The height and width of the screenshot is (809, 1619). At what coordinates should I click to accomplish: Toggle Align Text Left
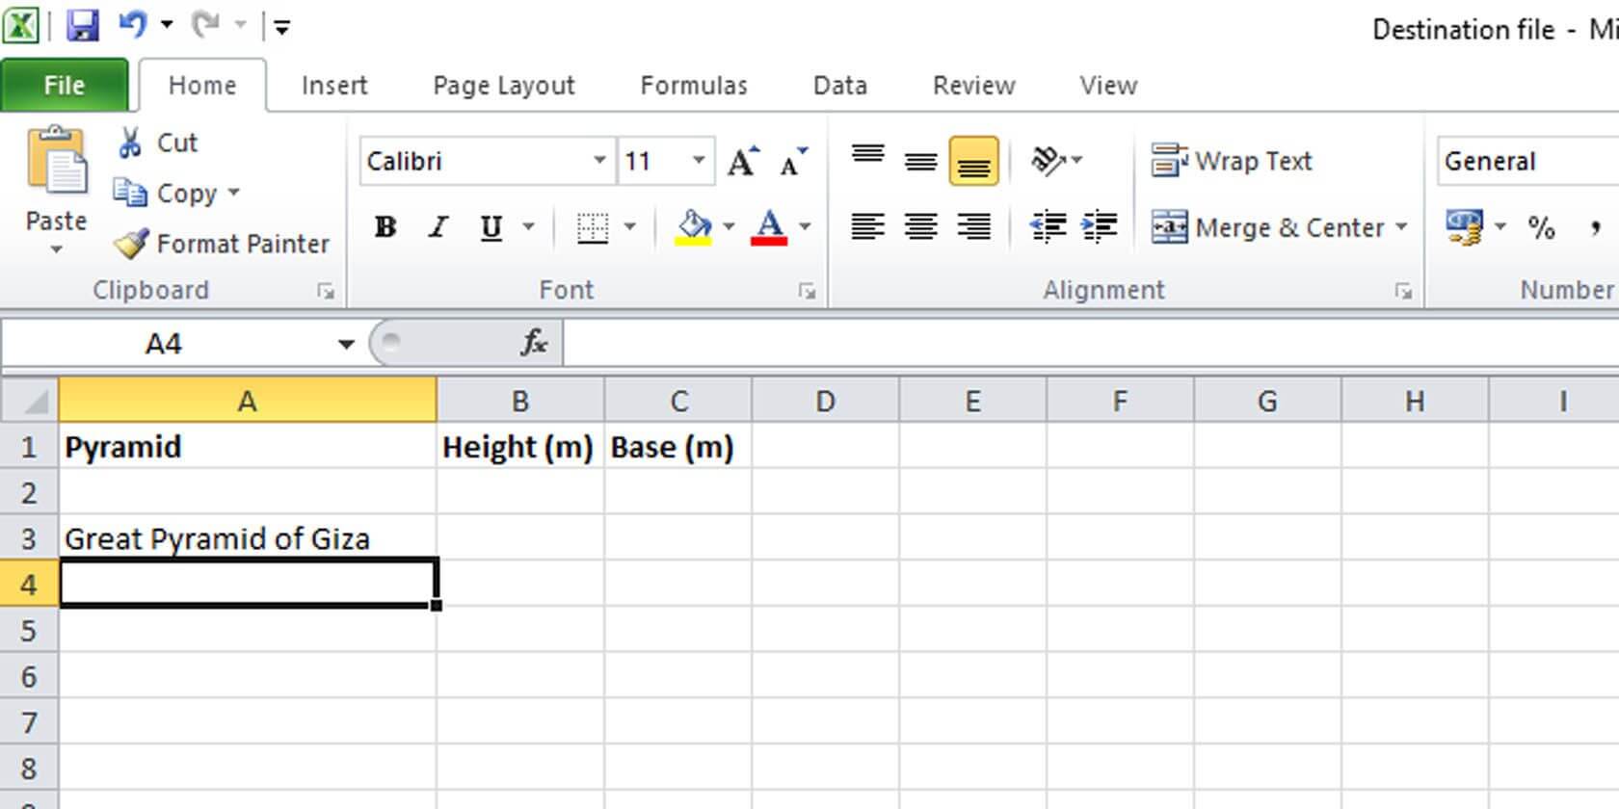click(867, 226)
